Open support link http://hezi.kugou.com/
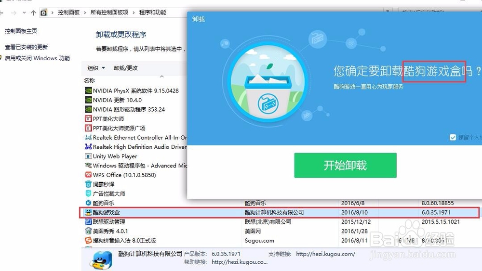 coord(325,254)
